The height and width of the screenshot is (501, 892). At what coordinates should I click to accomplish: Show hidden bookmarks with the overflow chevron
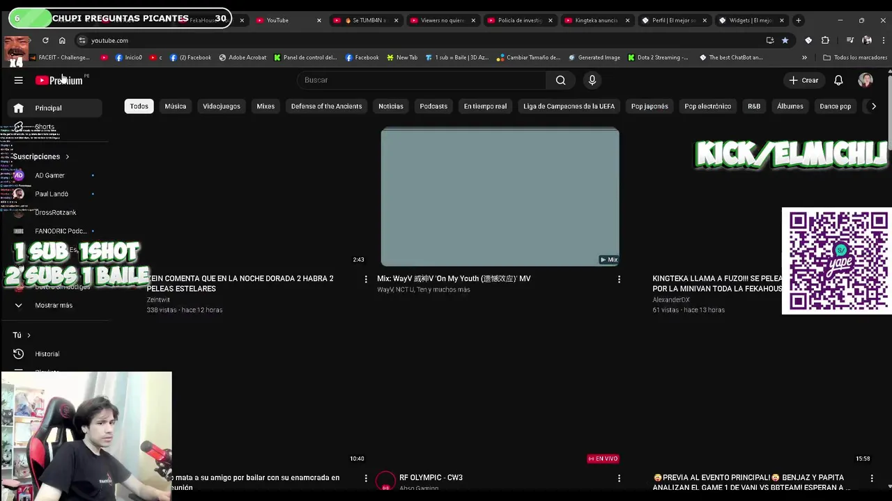(x=804, y=58)
